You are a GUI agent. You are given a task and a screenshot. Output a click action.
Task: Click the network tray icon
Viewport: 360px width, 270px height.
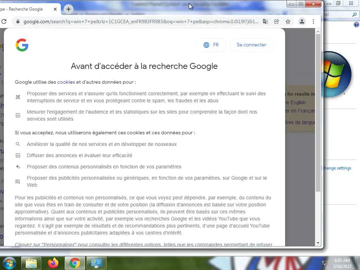pos(324,263)
